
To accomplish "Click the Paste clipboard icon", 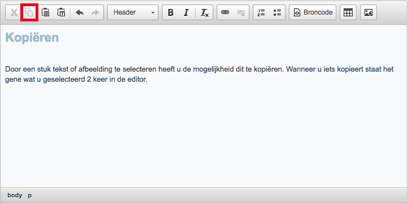I will tap(46, 12).
